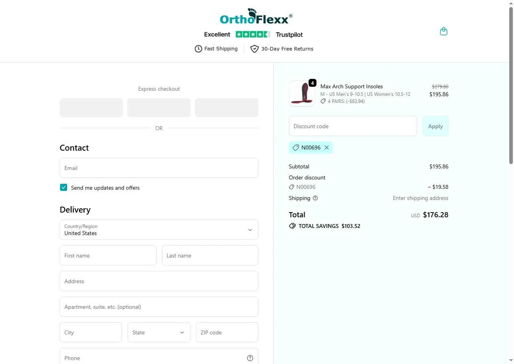Click the page vertical scrollbar
This screenshot has height=364, width=514.
511,85
